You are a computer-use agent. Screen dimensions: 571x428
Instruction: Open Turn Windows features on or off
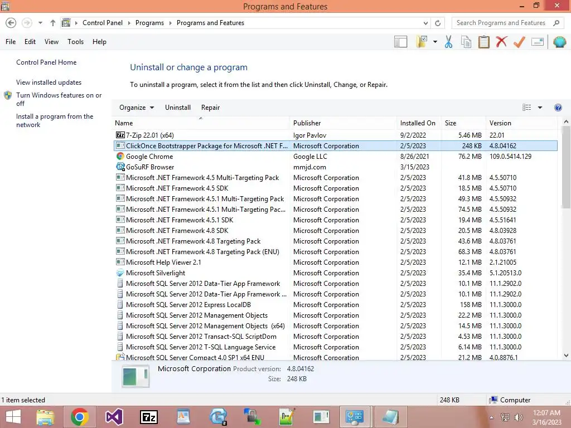[59, 99]
